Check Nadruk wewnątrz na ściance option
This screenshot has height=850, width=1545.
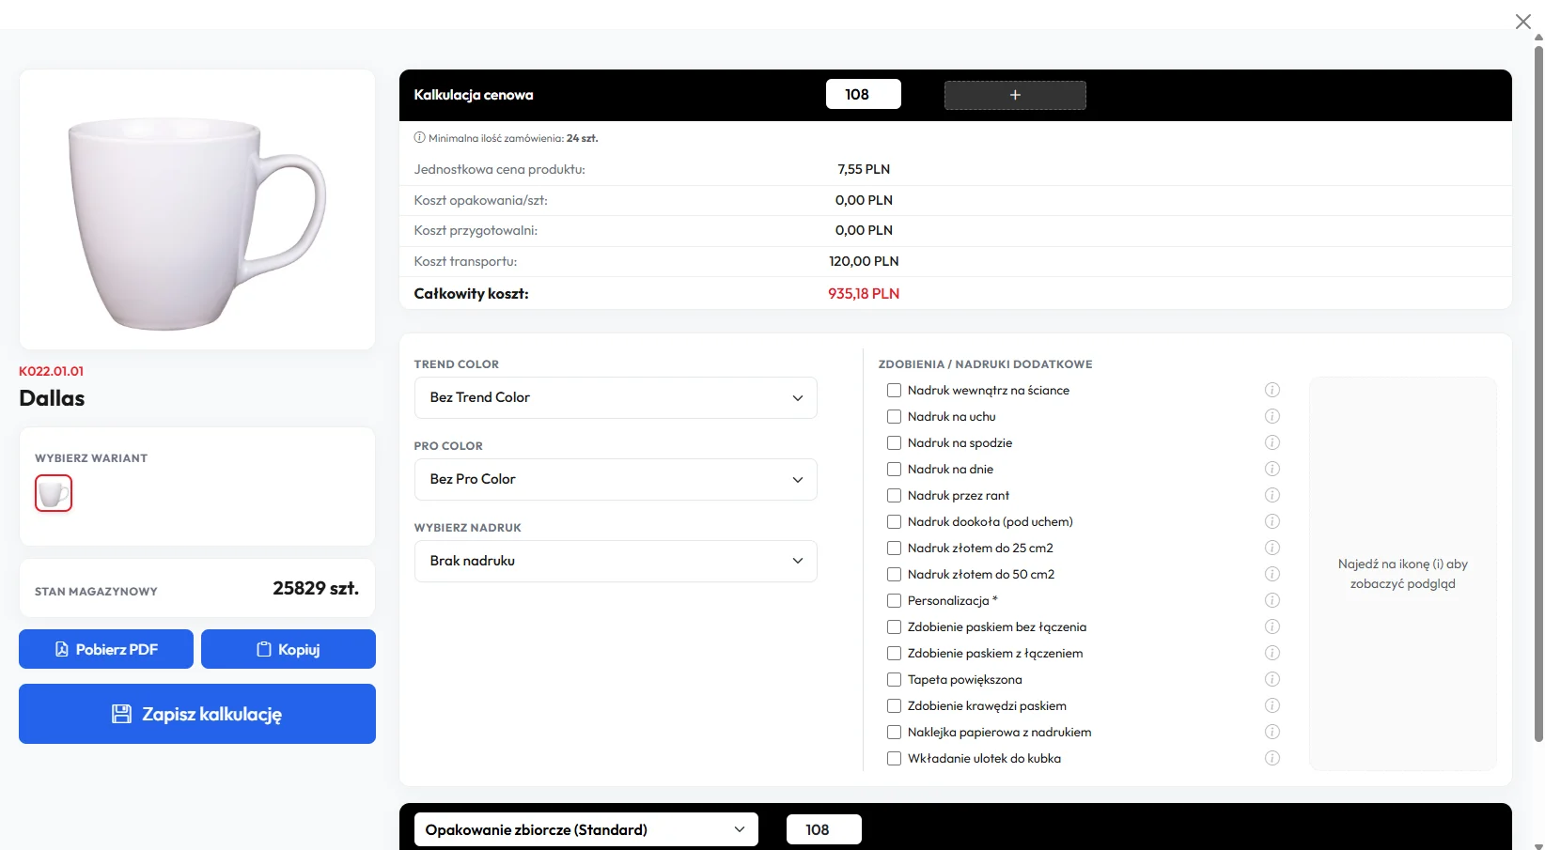894,390
